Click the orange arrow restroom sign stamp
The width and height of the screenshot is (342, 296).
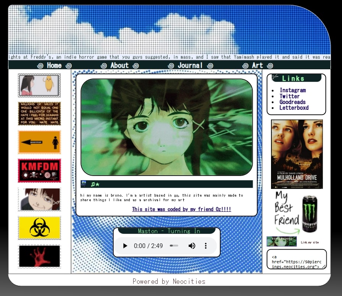pos(39,142)
